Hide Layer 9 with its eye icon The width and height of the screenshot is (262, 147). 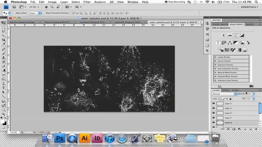click(214, 108)
